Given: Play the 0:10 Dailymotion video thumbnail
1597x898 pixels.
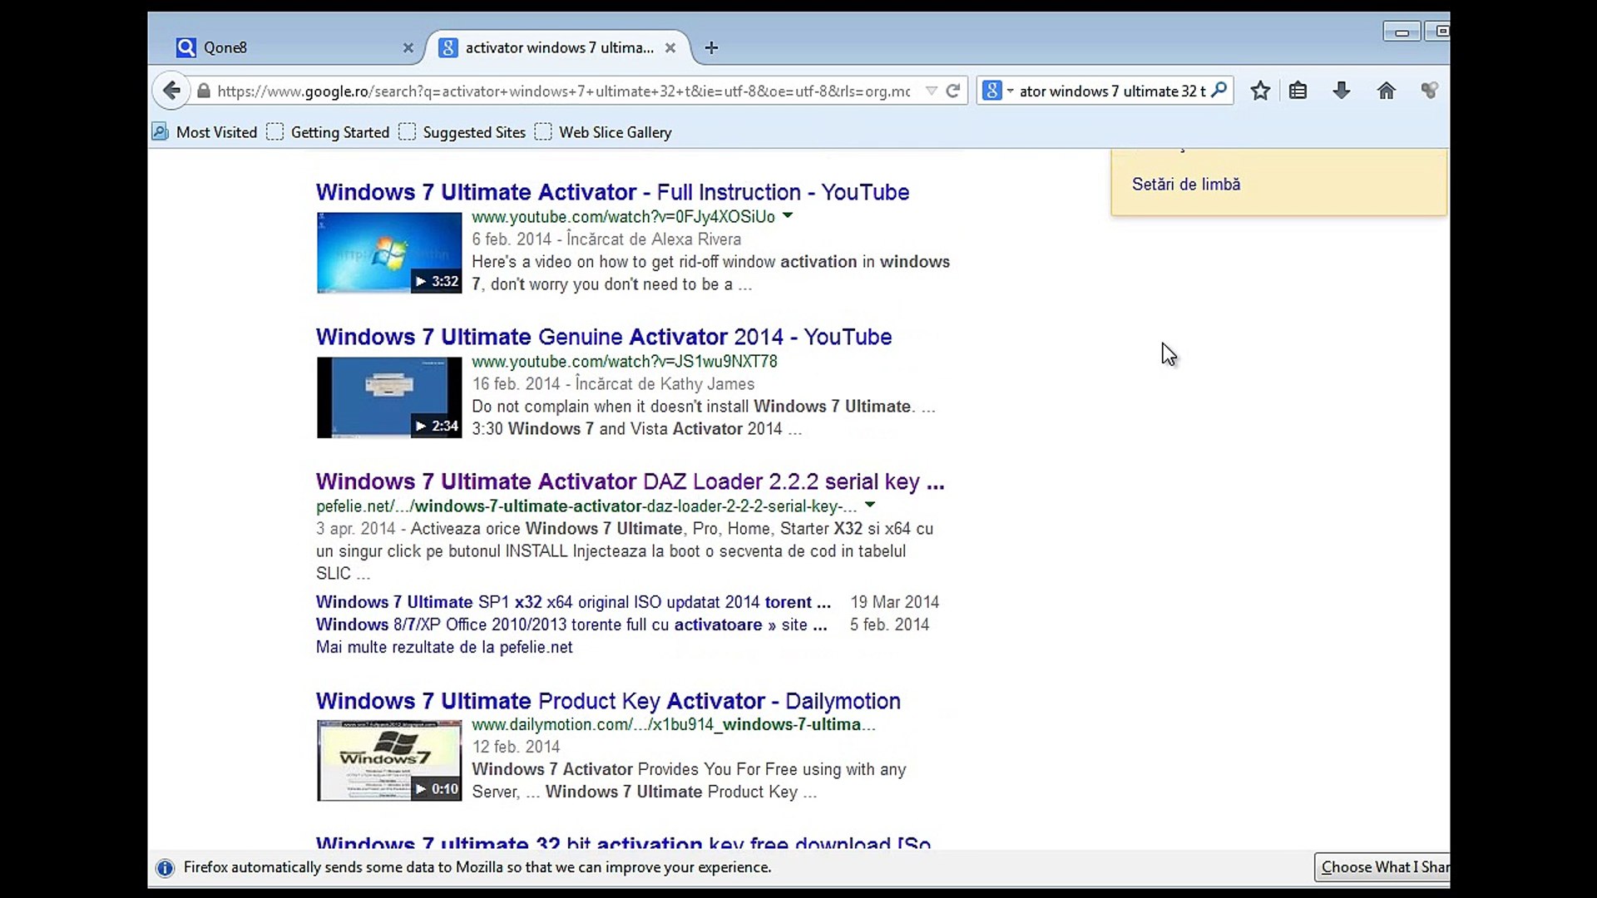Looking at the screenshot, I should click(x=389, y=761).
